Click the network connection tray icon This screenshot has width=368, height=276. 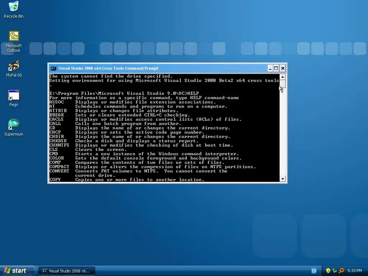335,271
